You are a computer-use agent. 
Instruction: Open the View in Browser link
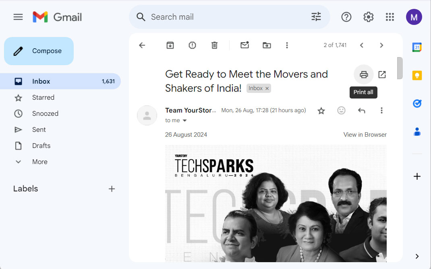pyautogui.click(x=365, y=135)
